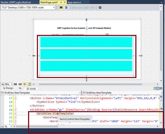Screen dimensions: 165x134
Task: Toggle snap to snaplines icon
Action: 25,84
